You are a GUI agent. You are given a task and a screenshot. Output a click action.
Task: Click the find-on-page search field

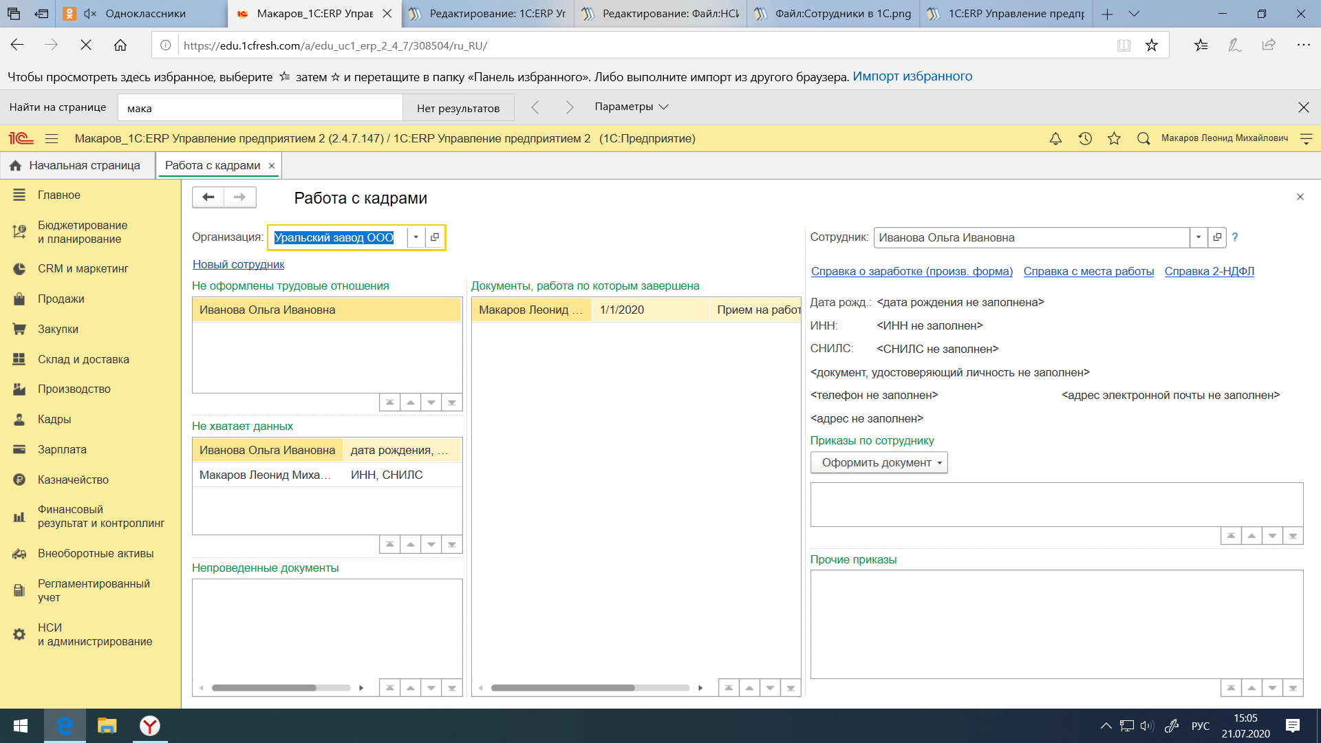[260, 108]
